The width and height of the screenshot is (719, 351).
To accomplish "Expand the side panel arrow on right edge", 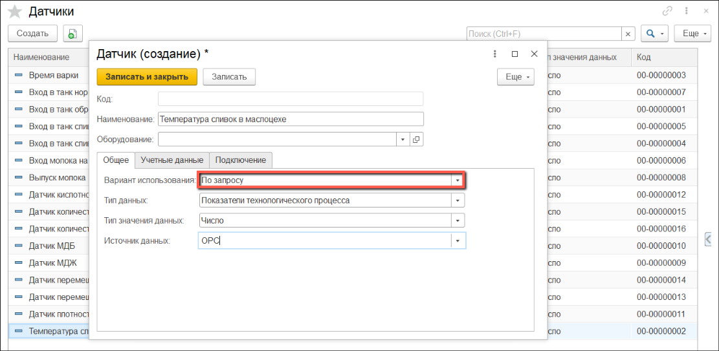I will 710,240.
